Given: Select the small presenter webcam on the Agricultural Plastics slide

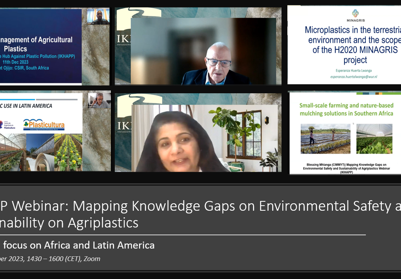Looking at the screenshot, I should (x=98, y=16).
